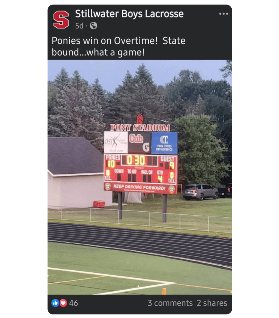Open the three-dot post options menu
The height and width of the screenshot is (318, 279).
tap(223, 14)
